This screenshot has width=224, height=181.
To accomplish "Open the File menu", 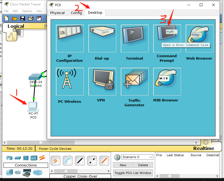I will [6, 11].
